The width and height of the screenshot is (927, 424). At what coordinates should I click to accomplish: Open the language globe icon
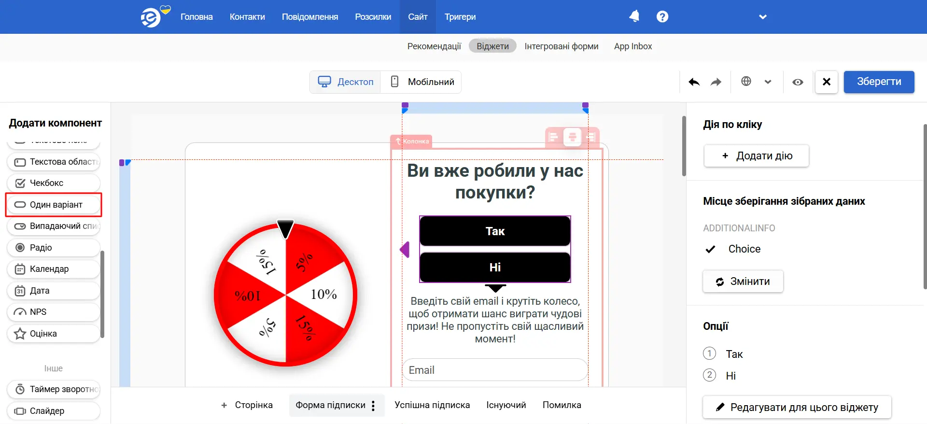click(x=746, y=81)
